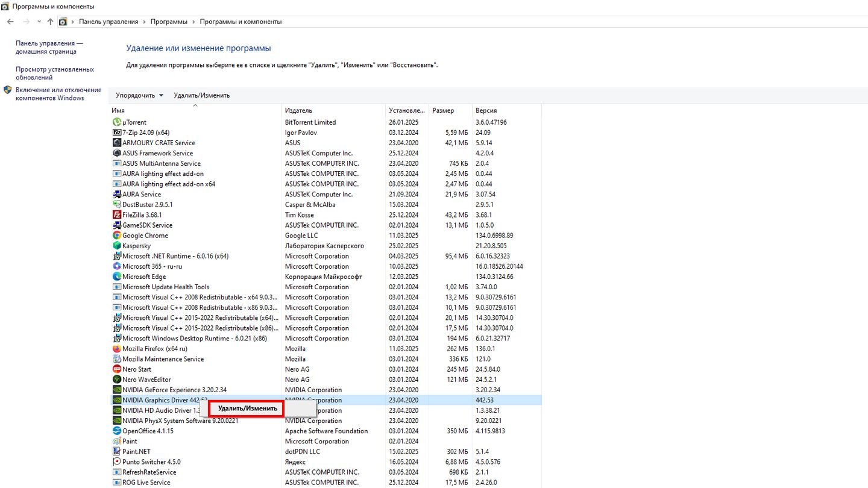Click the µTorrent program icon

click(x=117, y=122)
